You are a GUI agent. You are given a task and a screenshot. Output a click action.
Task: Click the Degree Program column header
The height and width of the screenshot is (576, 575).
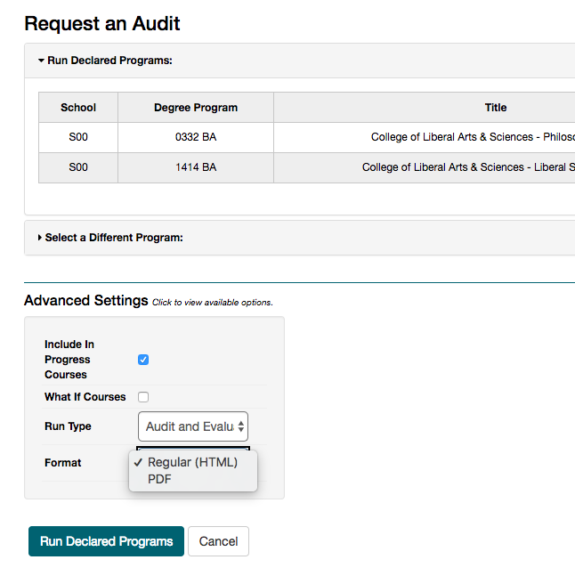point(196,108)
